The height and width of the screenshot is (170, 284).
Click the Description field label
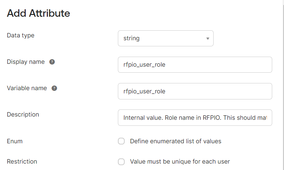[23, 114]
